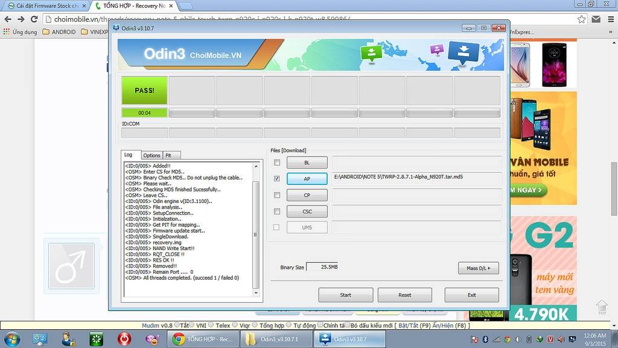Viewport: 618px width, 348px height.
Task: Click the Odin3 title bar icon
Action: tap(116, 28)
